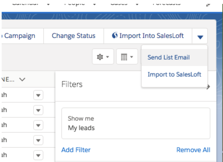Toggle the more actions dropdown arrow button
223x162 pixels.
click(200, 36)
